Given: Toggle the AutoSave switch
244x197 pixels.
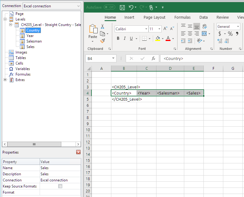Looking at the screenshot, I should [109, 7].
